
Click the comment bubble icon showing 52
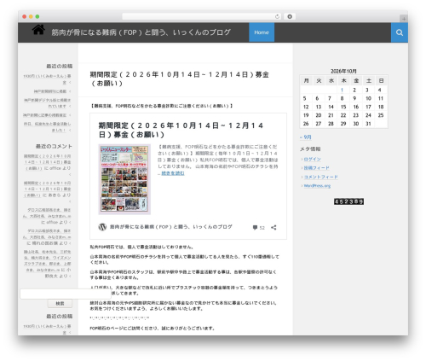(255, 227)
